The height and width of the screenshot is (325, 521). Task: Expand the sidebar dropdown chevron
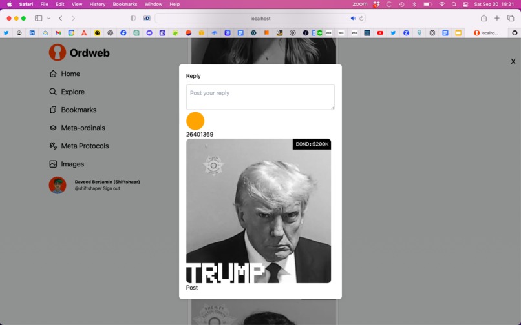click(49, 19)
